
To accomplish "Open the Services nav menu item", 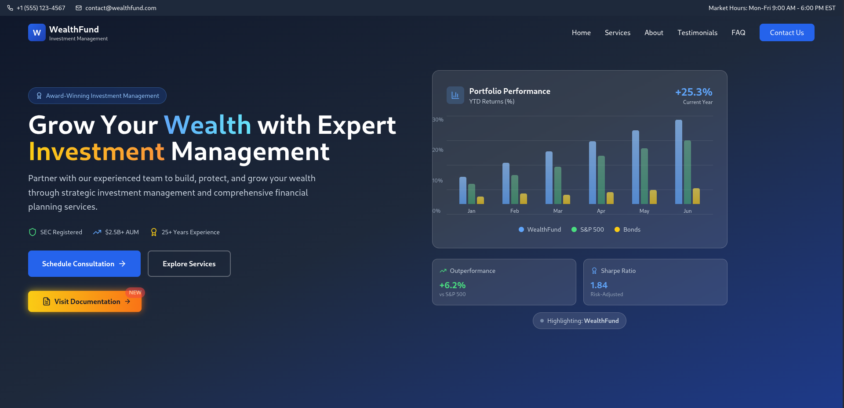I will click(617, 32).
